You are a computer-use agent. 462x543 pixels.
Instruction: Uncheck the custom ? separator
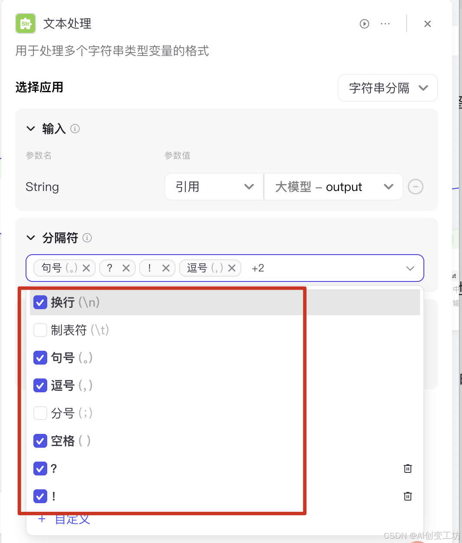coord(40,469)
